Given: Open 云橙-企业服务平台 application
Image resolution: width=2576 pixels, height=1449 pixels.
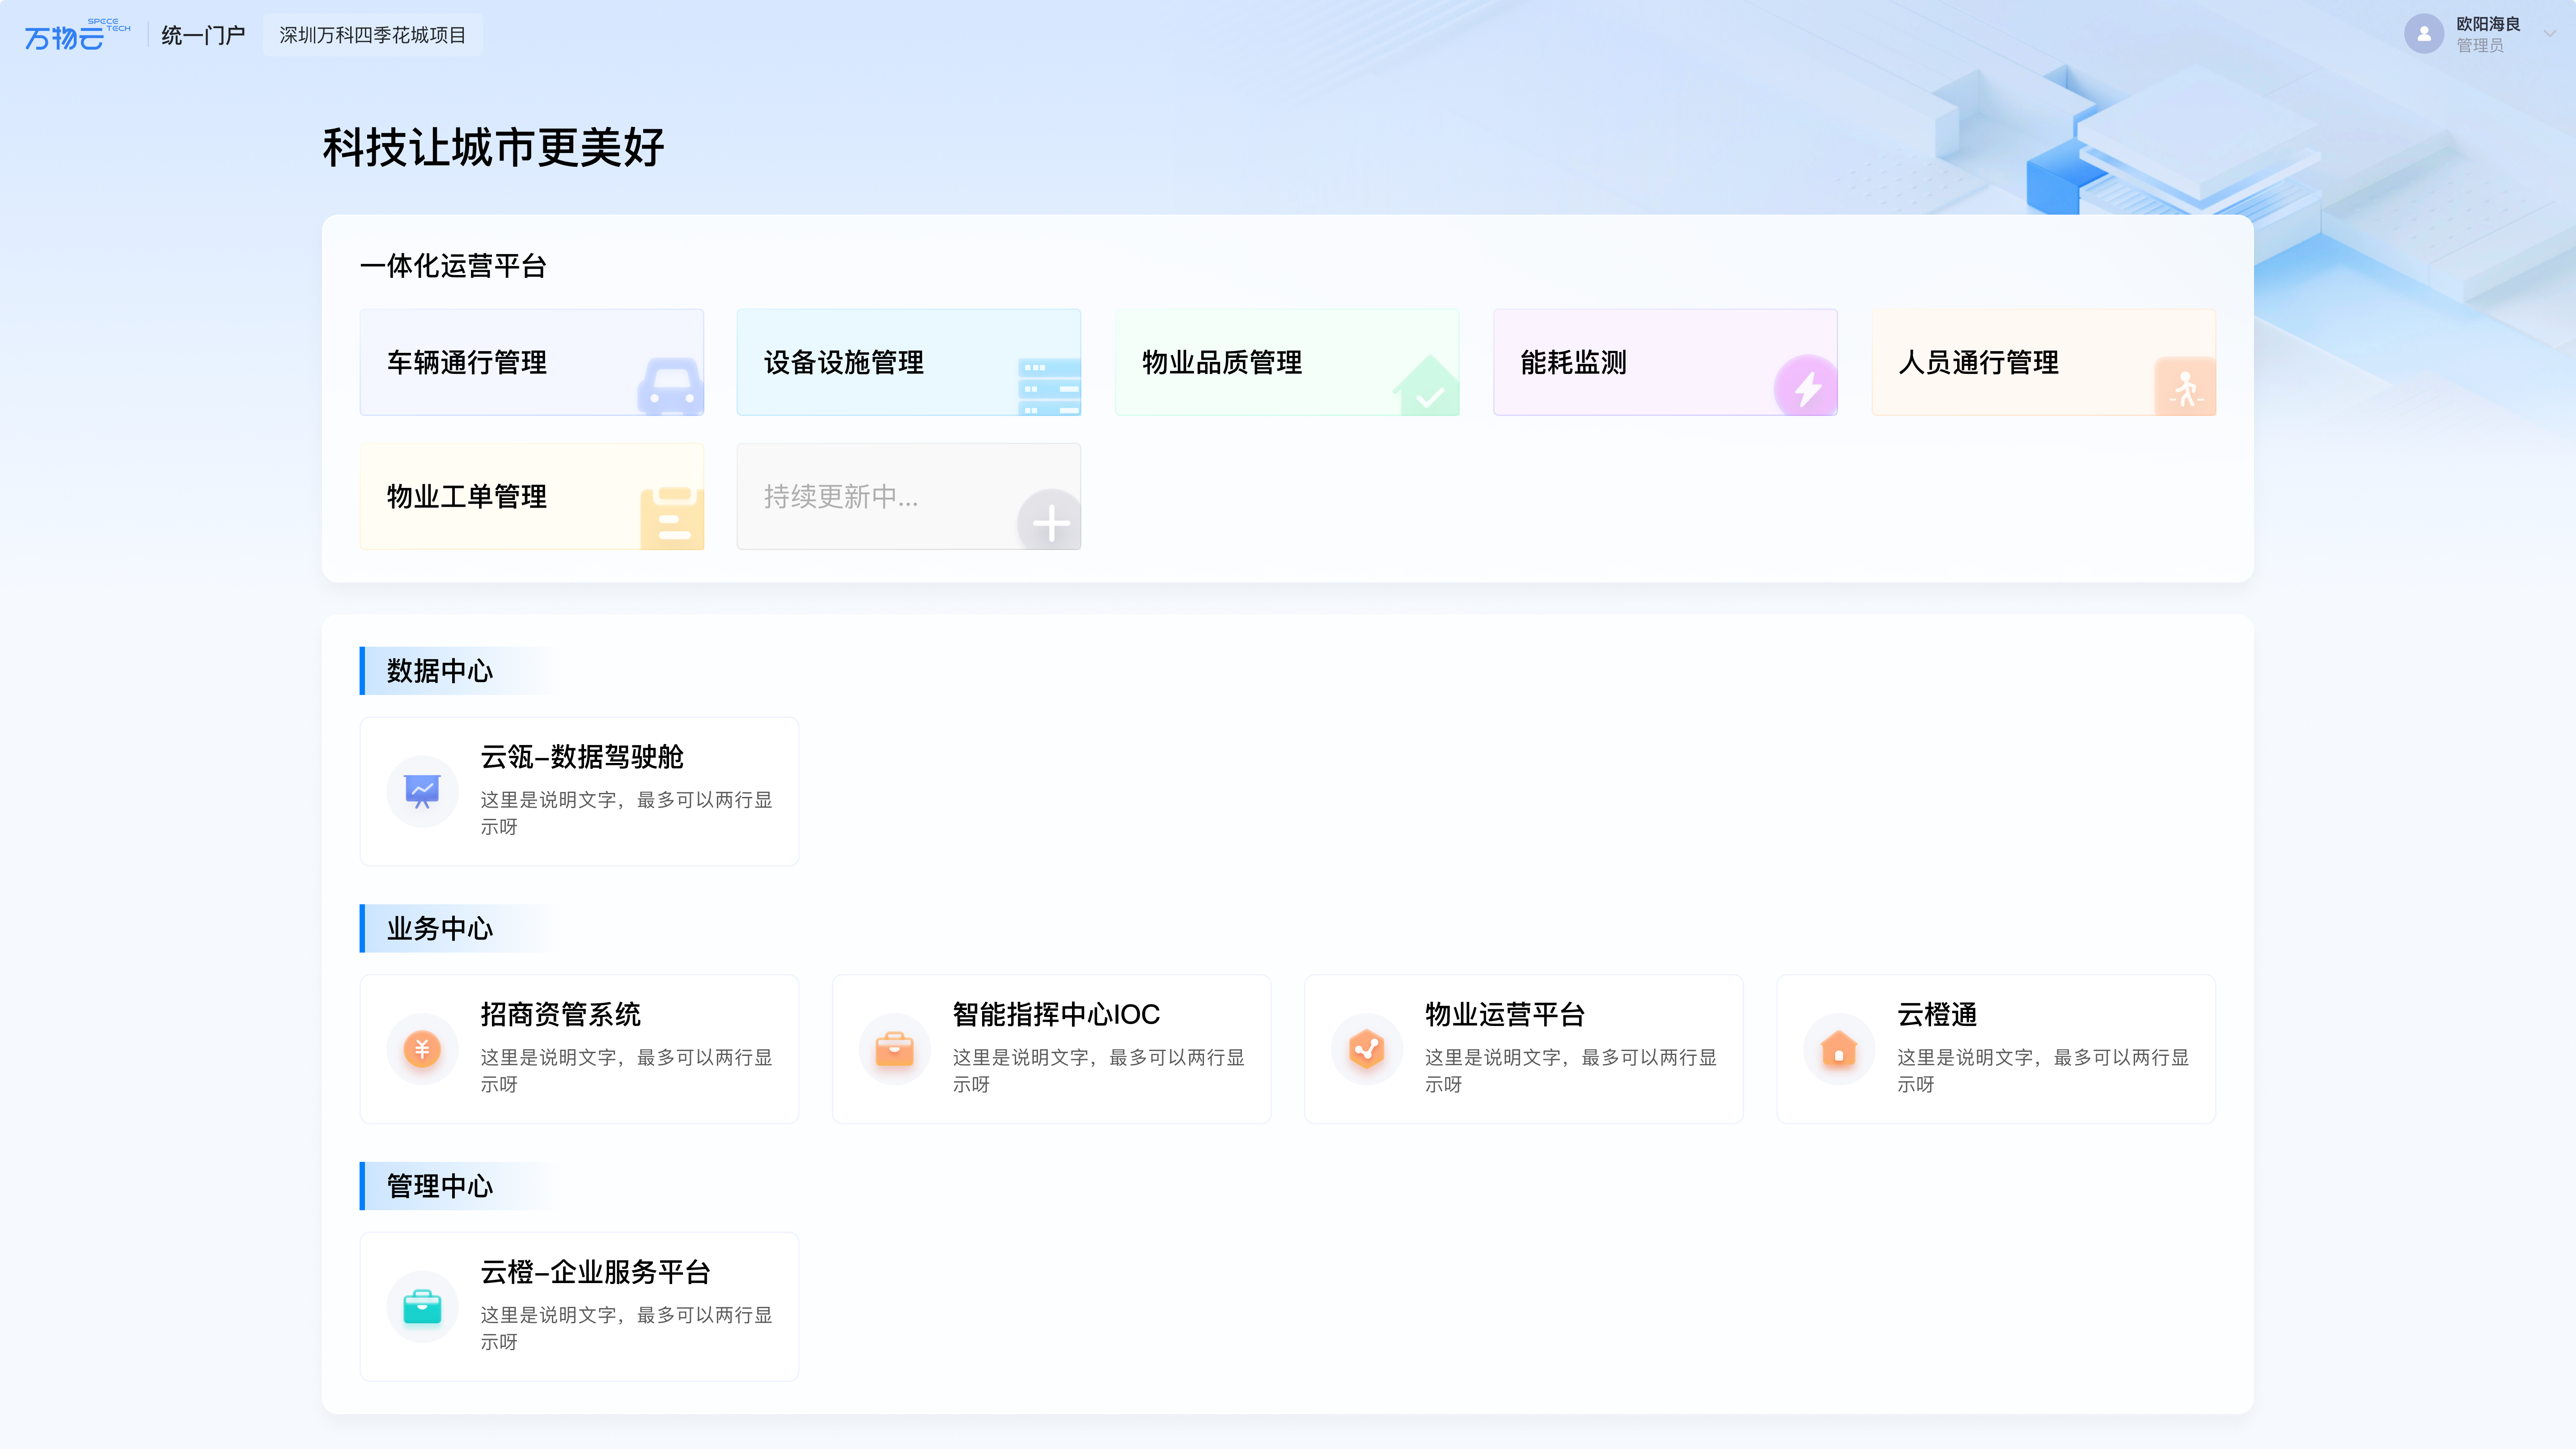Looking at the screenshot, I should [x=579, y=1307].
